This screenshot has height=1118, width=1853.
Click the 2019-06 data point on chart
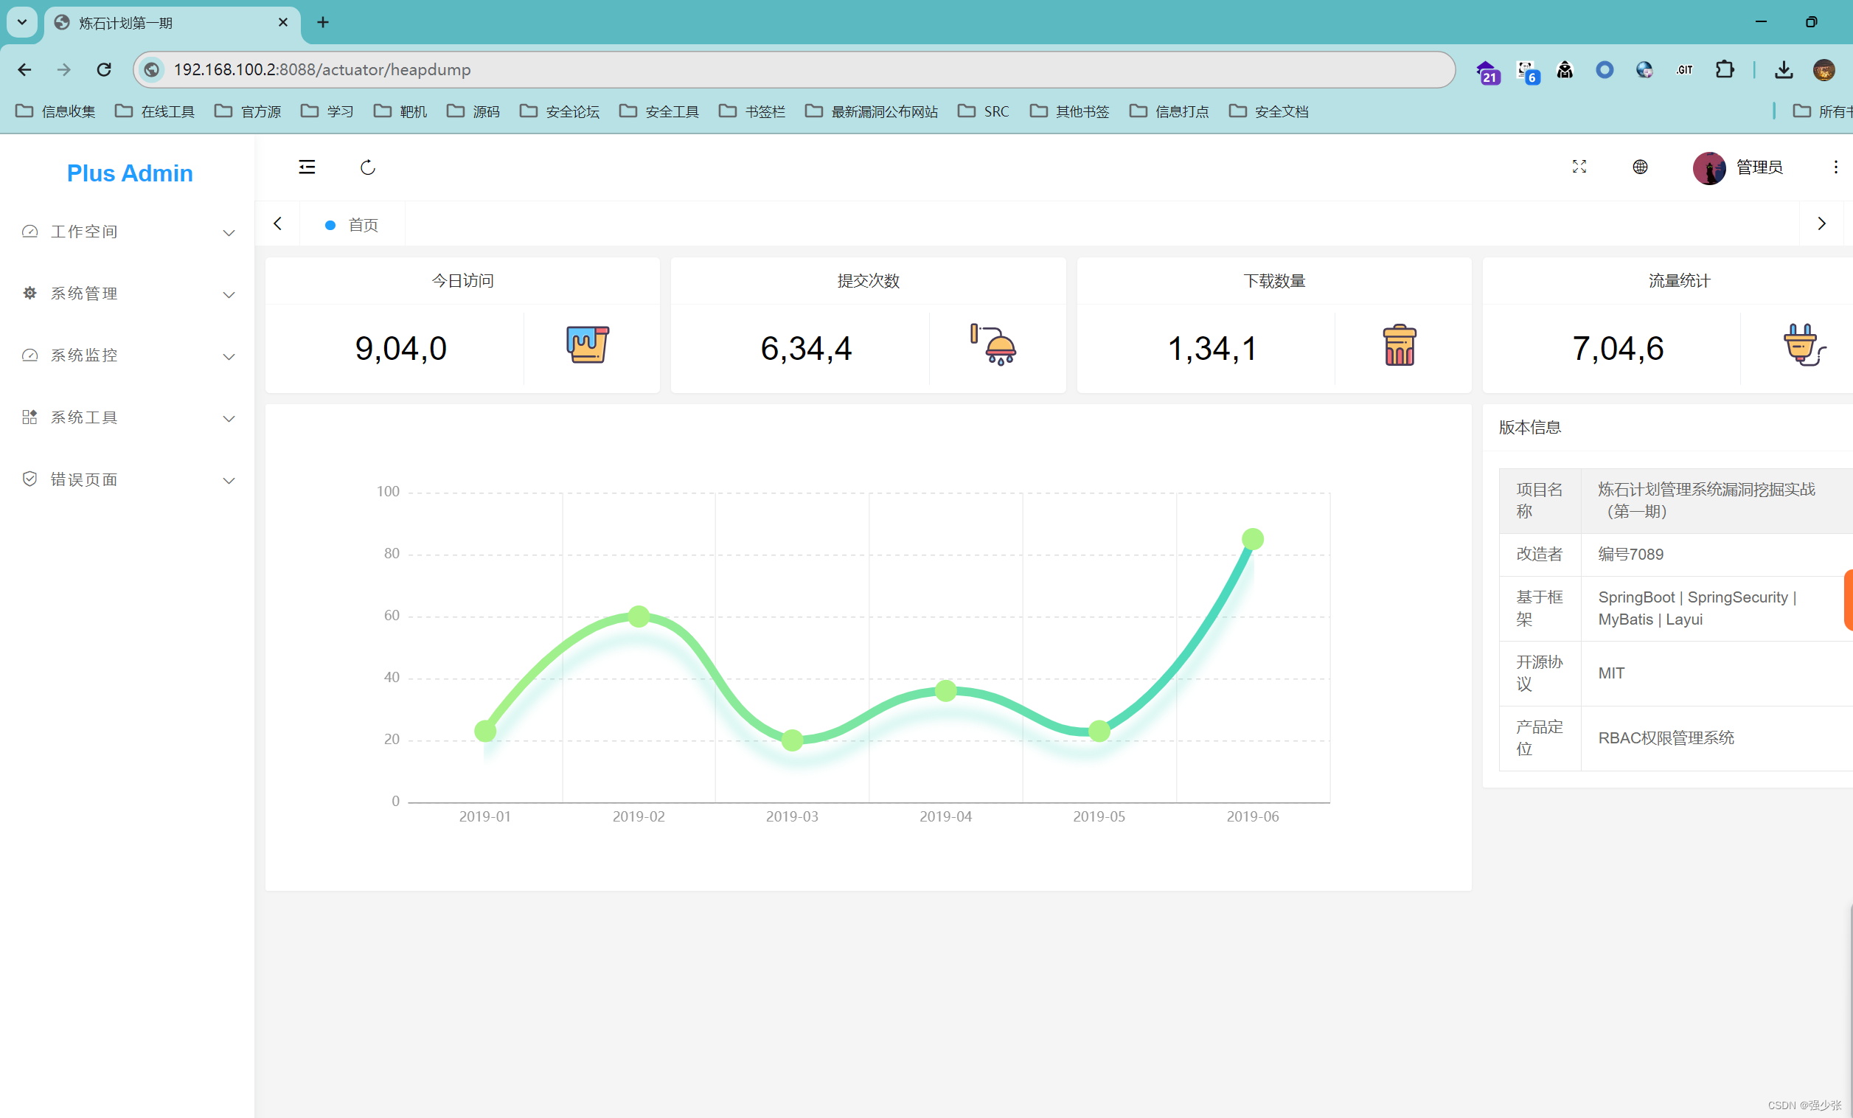(1252, 538)
